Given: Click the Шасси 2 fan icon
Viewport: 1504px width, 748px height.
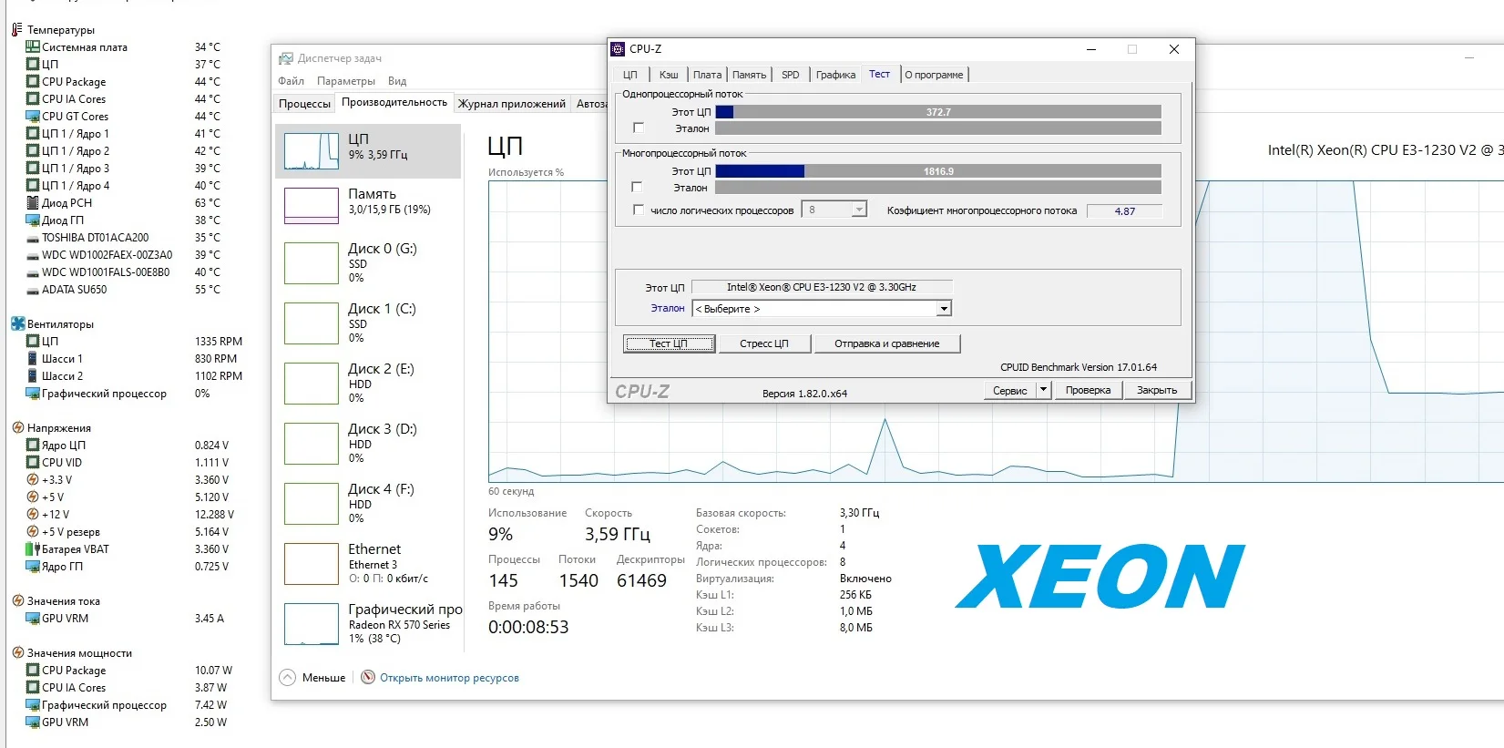Looking at the screenshot, I should click(33, 375).
